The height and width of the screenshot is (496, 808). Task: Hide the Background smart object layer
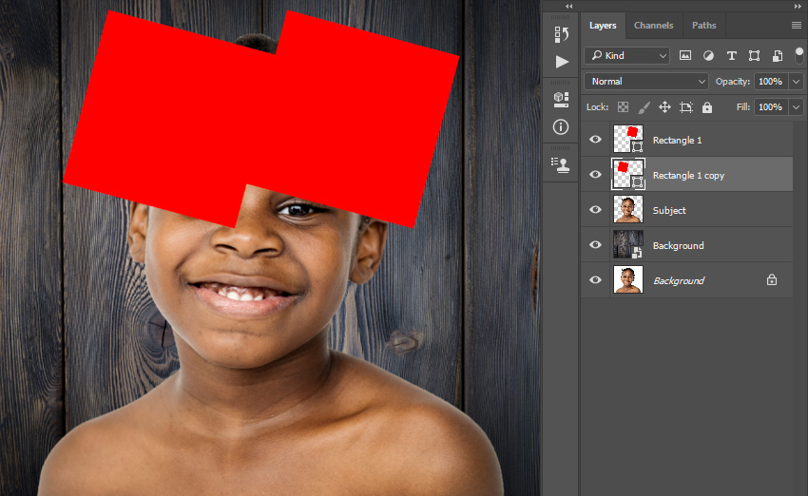595,244
